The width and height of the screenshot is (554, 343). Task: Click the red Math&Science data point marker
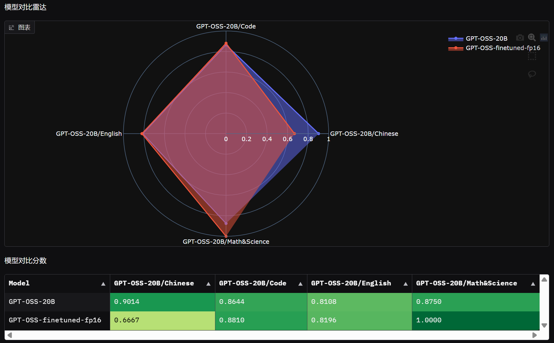coord(226,236)
